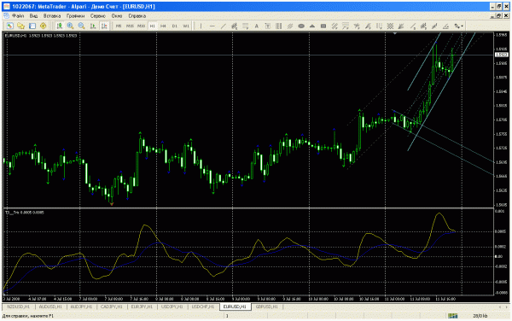This screenshot has width=512, height=321.
Task: Zoom in the chart with the magnifier plus icon
Action: point(70,26)
